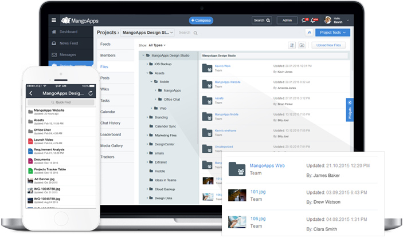Expand the Web tree folder
This screenshot has height=238, width=403.
(151, 108)
